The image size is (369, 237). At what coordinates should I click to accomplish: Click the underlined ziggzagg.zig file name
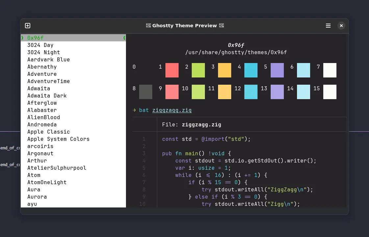172,110
